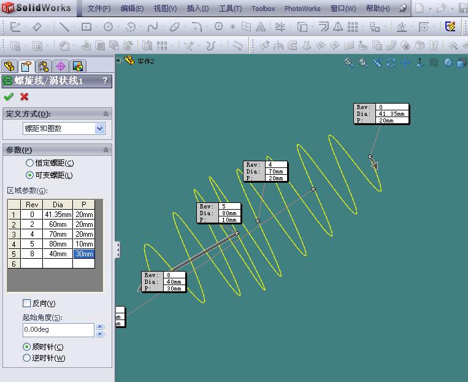Switch to the PropertyManager tab

(x=26, y=66)
